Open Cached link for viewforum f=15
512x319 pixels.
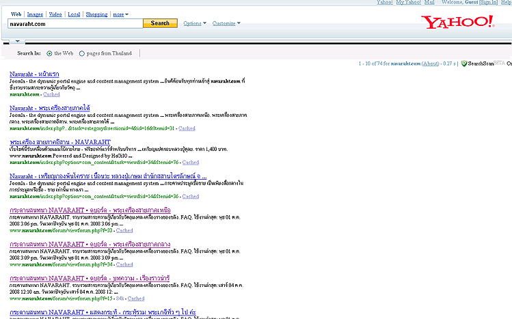coord(136,299)
